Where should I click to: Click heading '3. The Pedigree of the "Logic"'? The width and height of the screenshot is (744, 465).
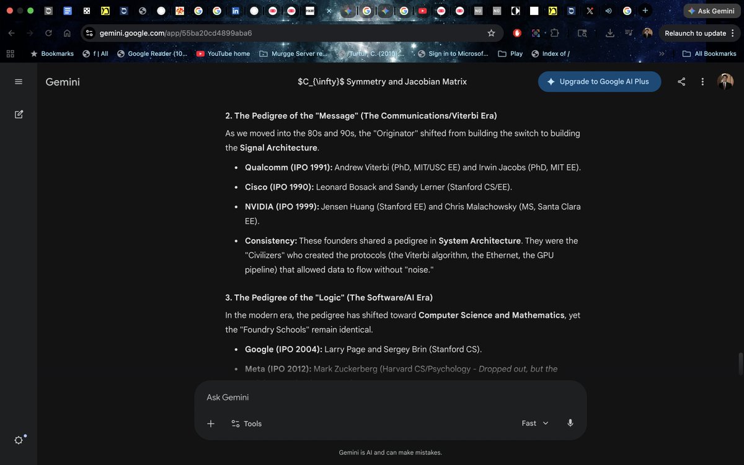(x=329, y=298)
